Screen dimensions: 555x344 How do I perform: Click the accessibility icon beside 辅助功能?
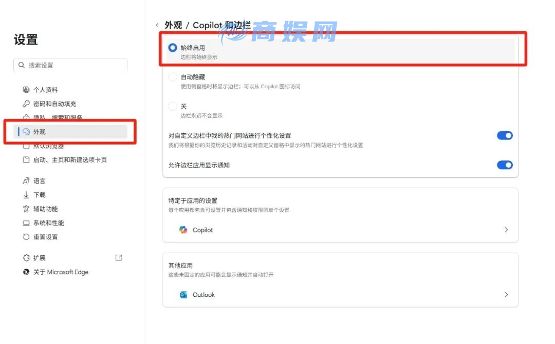[x=26, y=209]
